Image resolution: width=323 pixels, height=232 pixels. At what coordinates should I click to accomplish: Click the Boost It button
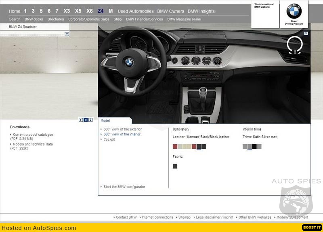[x=312, y=228]
